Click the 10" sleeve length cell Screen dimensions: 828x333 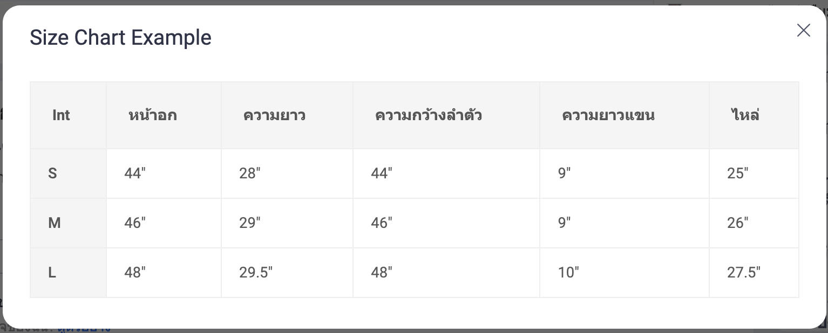pos(625,273)
